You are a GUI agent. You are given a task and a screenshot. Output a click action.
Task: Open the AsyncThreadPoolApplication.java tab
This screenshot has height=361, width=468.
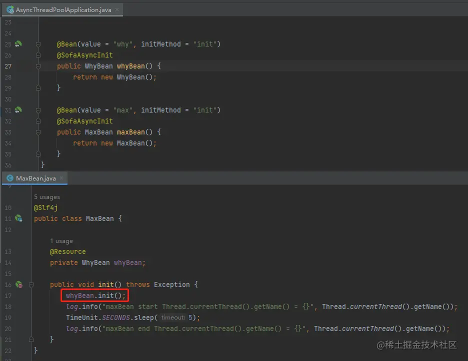point(62,10)
